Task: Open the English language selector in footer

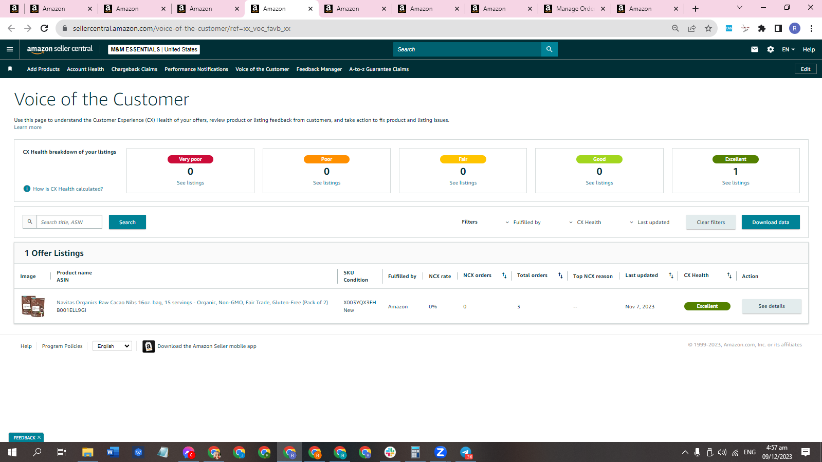Action: tap(112, 346)
